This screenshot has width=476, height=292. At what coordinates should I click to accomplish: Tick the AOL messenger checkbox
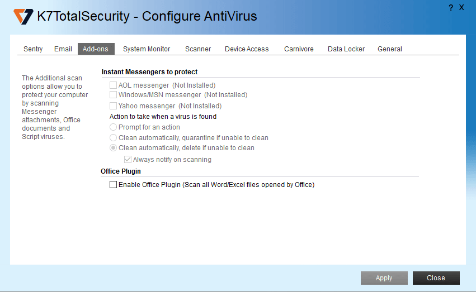click(114, 85)
